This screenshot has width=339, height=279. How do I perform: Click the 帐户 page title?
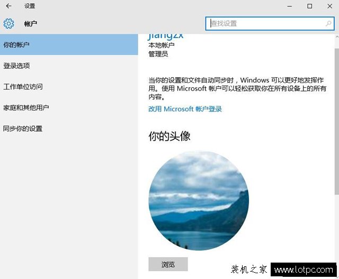click(31, 23)
